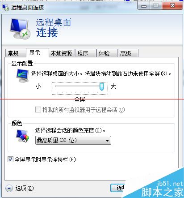
Task: Click the color palette monitor icon
Action: pyautogui.click(x=23, y=136)
